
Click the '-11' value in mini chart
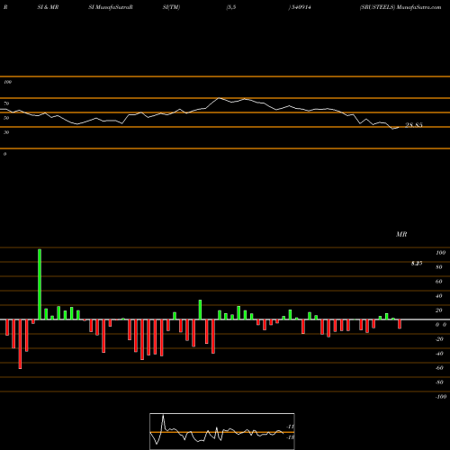click(x=291, y=427)
